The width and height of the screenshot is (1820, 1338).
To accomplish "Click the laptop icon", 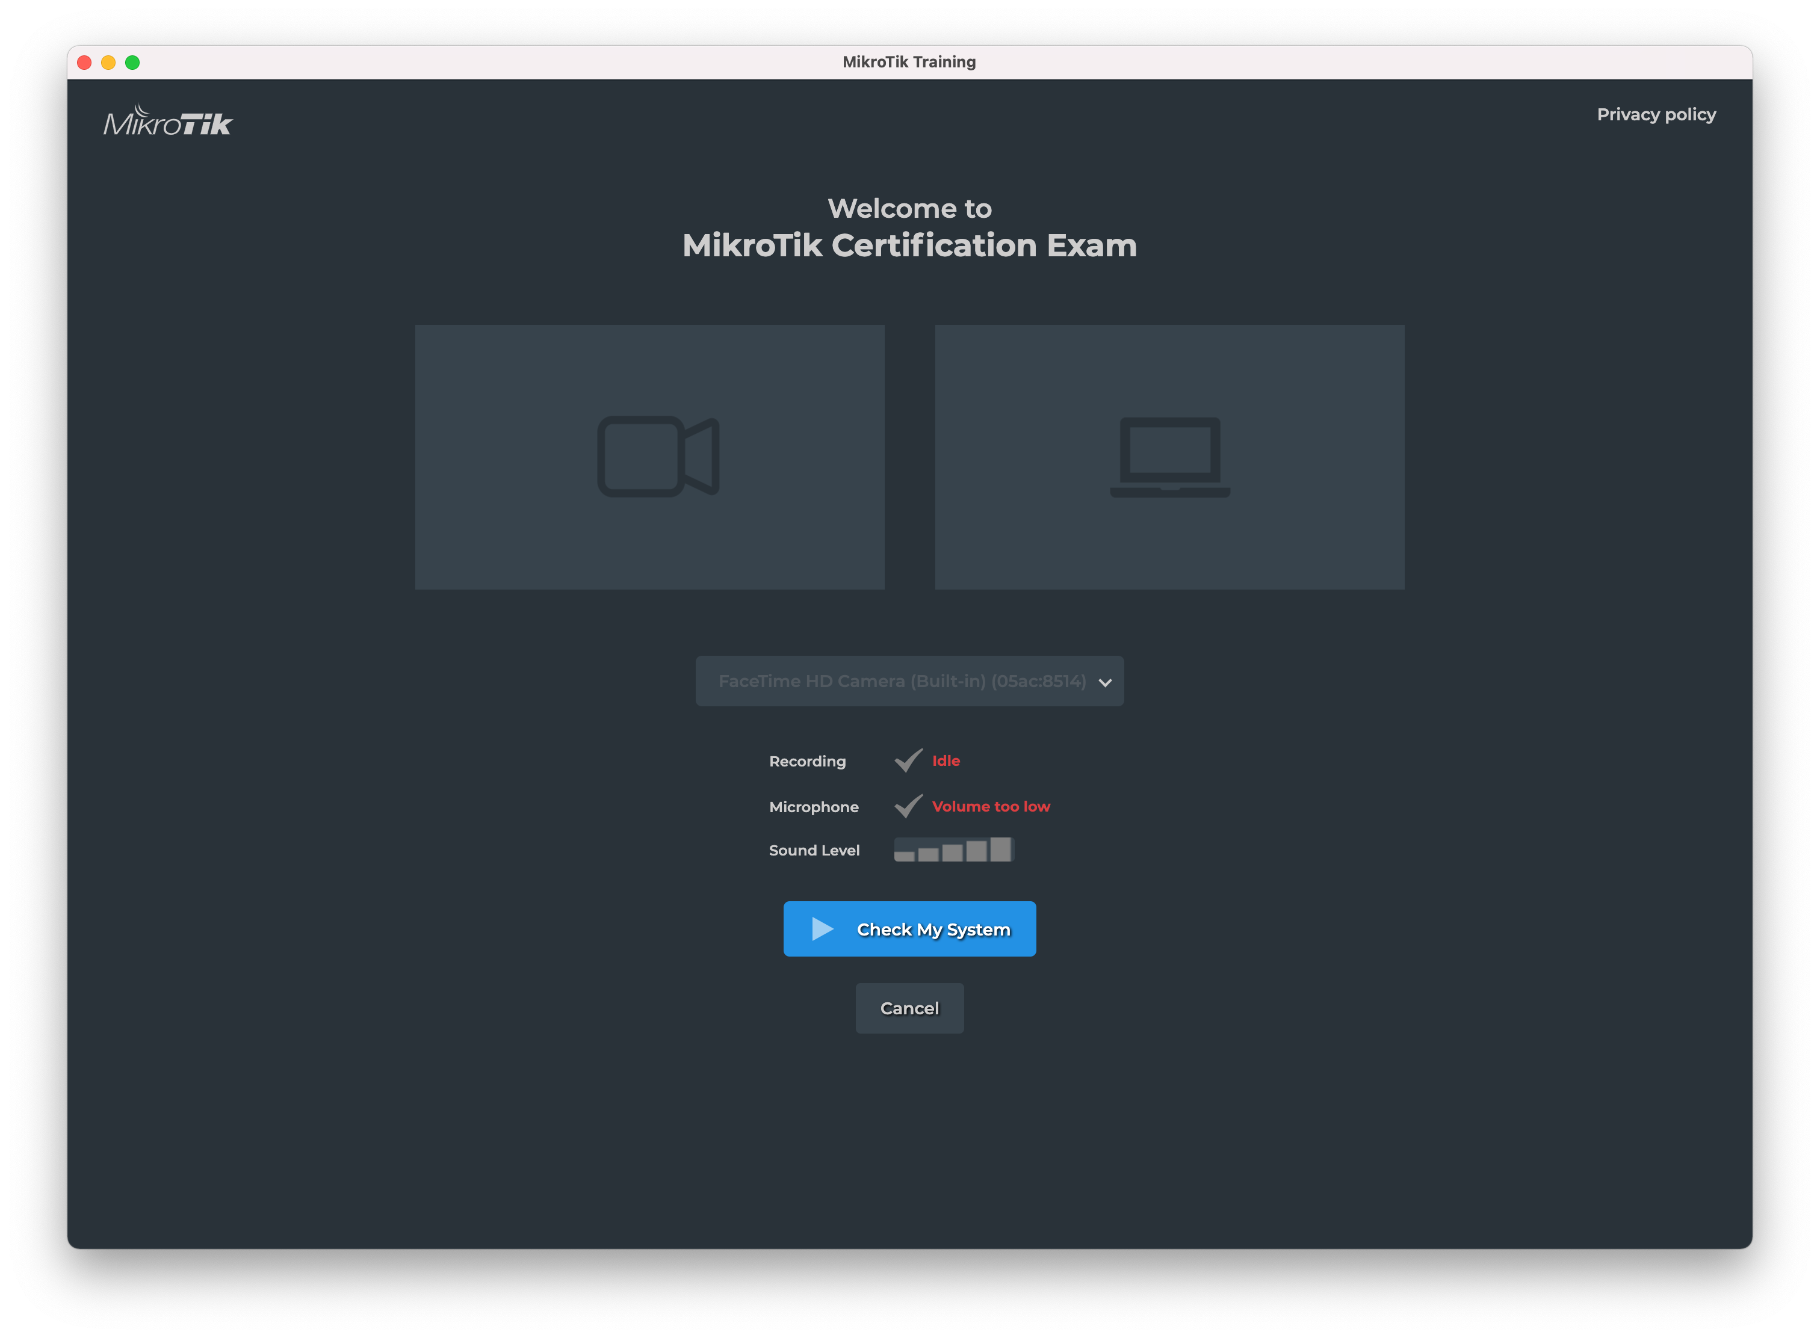I will [1169, 457].
